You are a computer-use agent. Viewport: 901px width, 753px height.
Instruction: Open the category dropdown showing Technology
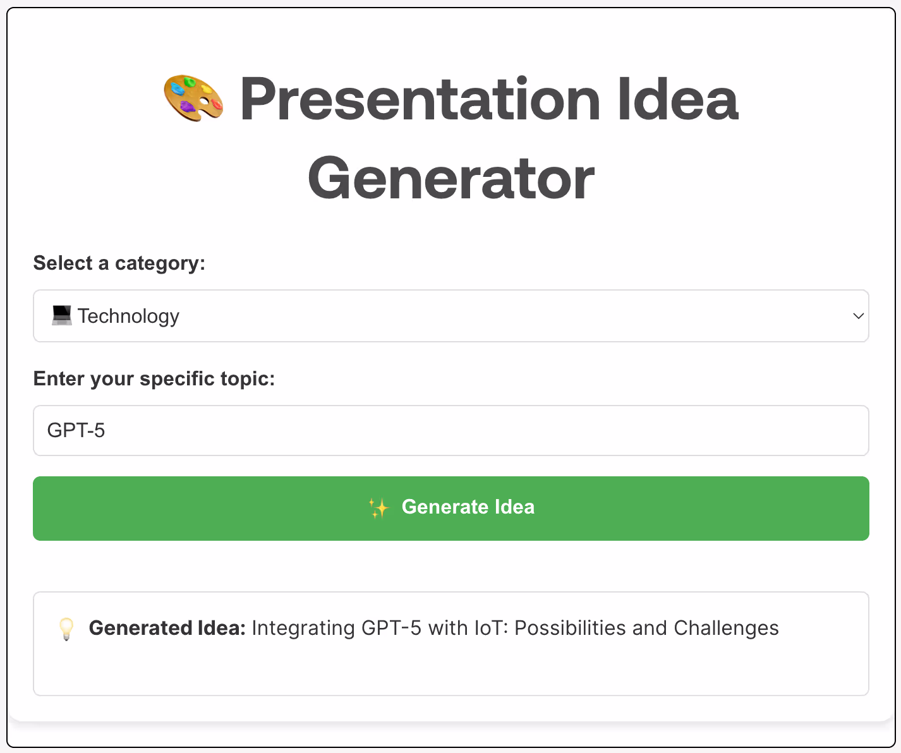pyautogui.click(x=451, y=316)
